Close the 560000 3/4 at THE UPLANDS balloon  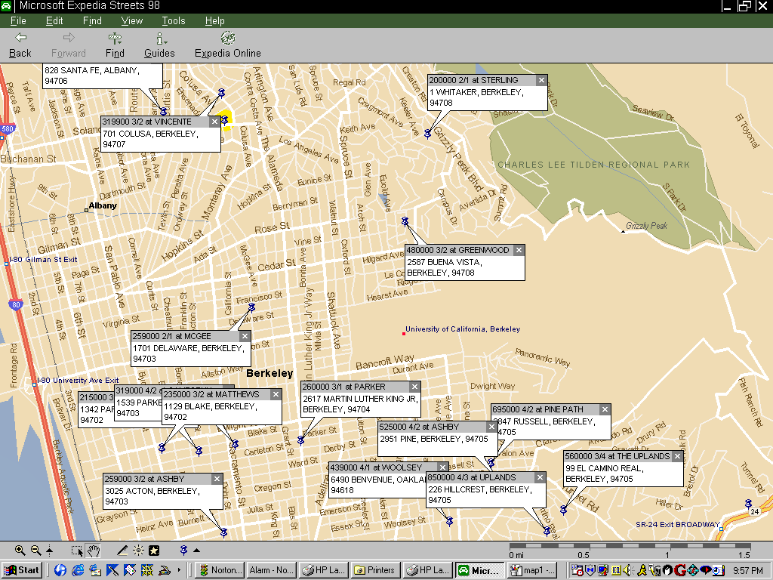(677, 456)
